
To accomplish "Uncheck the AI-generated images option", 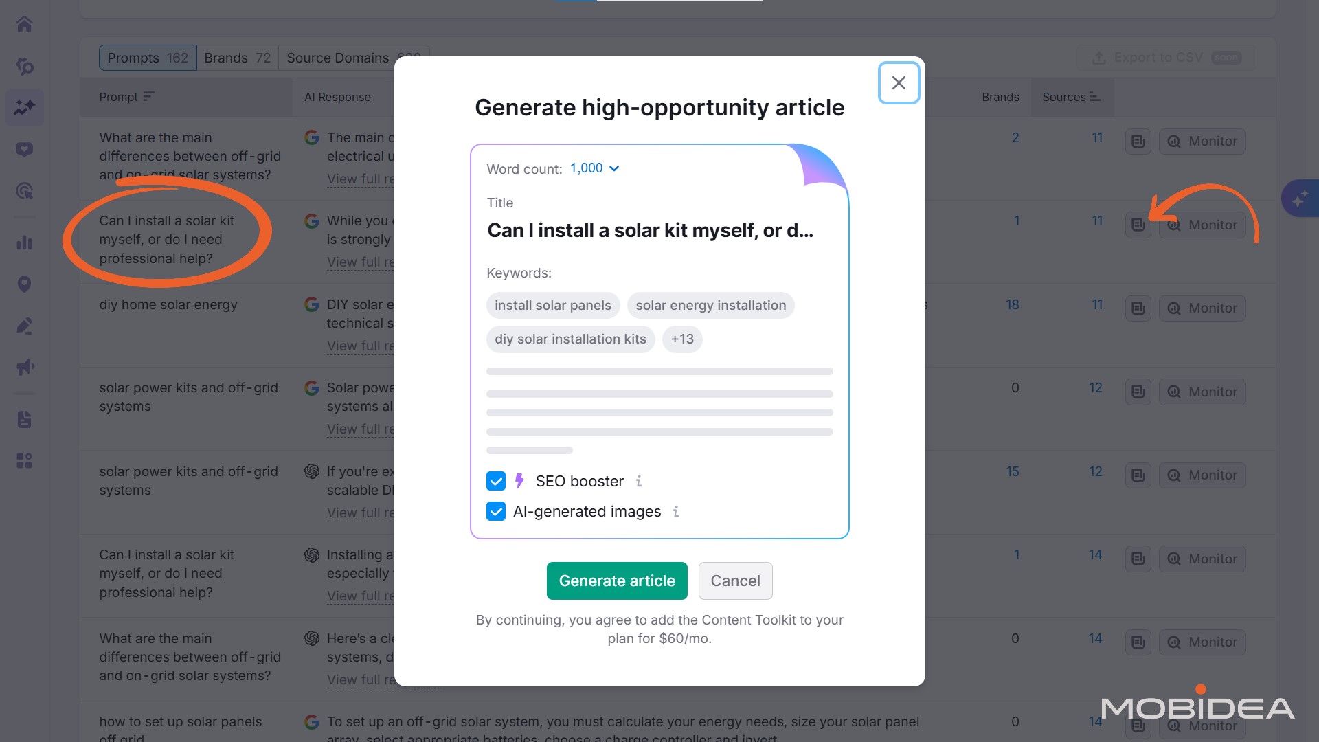I will pyautogui.click(x=495, y=511).
